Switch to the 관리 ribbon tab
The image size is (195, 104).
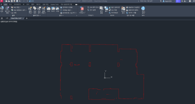pos(28,4)
